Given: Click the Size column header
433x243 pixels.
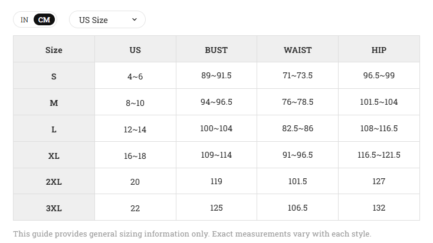Looking at the screenshot, I should pyautogui.click(x=54, y=50).
